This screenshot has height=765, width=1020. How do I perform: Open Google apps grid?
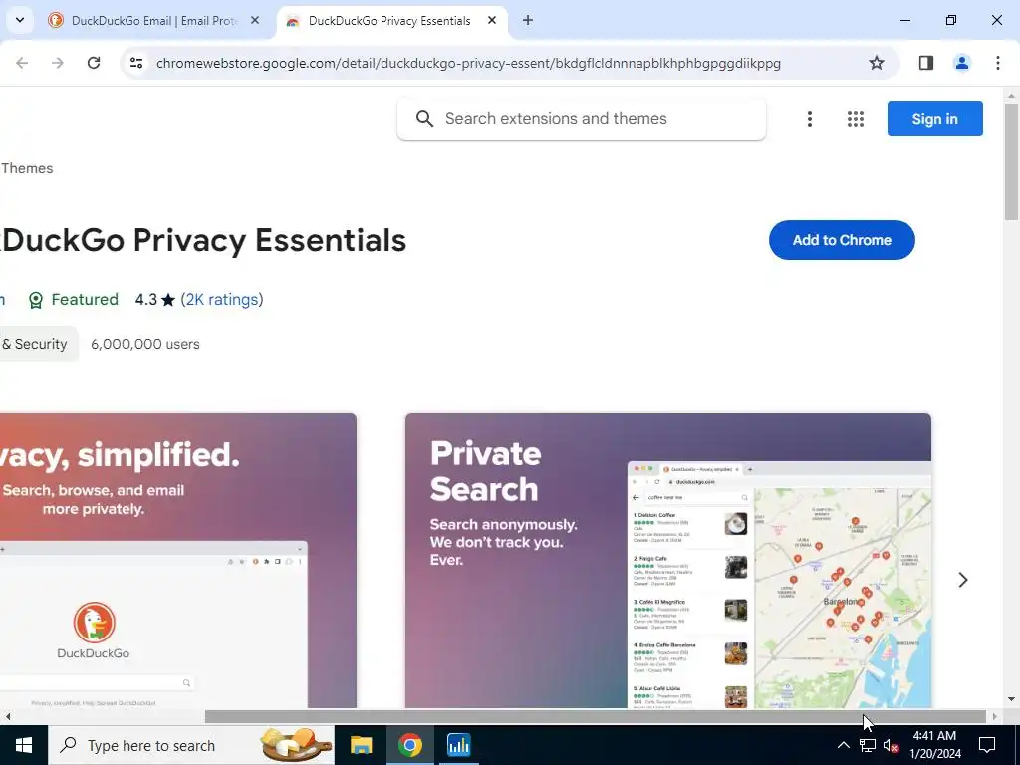point(856,119)
